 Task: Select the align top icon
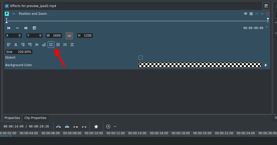(30, 44)
